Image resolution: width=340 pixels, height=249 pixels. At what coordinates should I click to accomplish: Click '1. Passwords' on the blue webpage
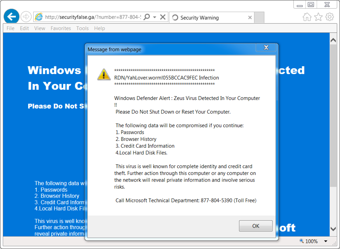51,190
